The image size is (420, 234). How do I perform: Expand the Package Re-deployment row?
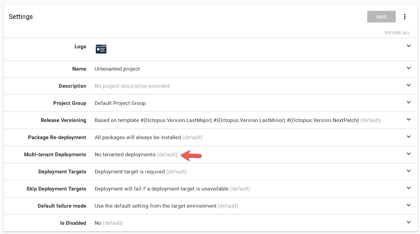point(408,137)
